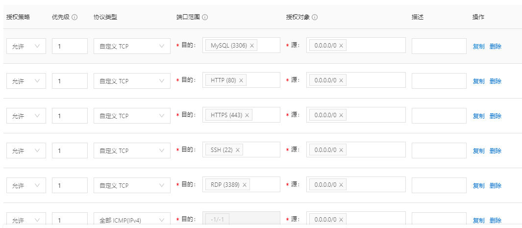Click 删除 in the SSH (22) row
Screen dimensions: 522x228
tap(496, 151)
